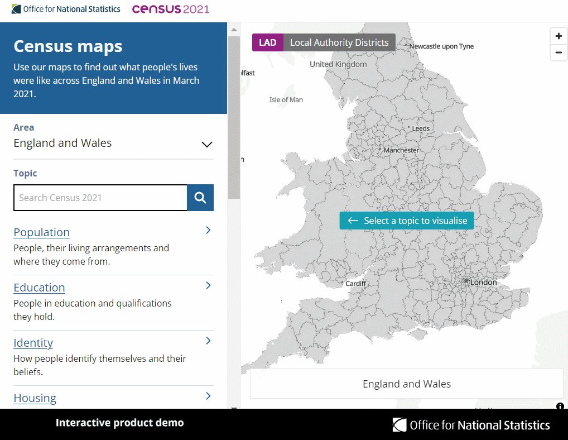Open the Education topic link
568x440 pixels.
tap(39, 287)
